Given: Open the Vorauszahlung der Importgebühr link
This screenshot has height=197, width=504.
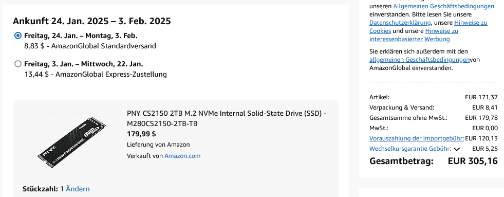Looking at the screenshot, I should point(417,138).
